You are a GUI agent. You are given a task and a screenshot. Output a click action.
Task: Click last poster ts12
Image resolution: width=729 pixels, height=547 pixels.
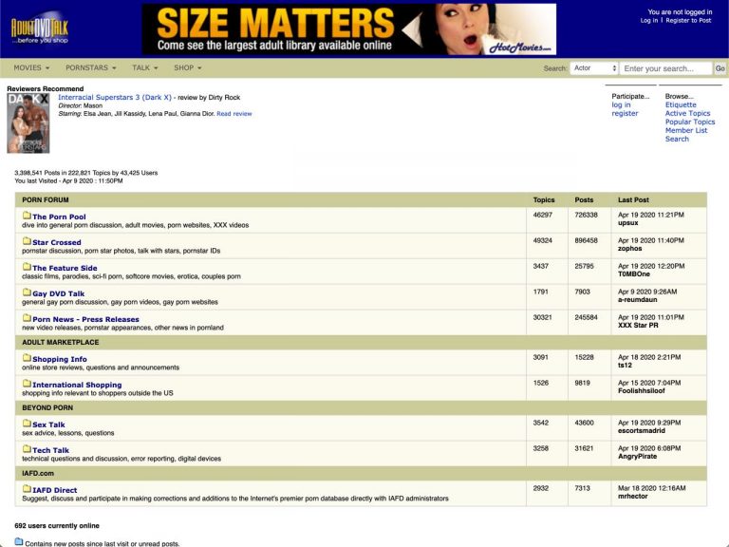click(625, 366)
